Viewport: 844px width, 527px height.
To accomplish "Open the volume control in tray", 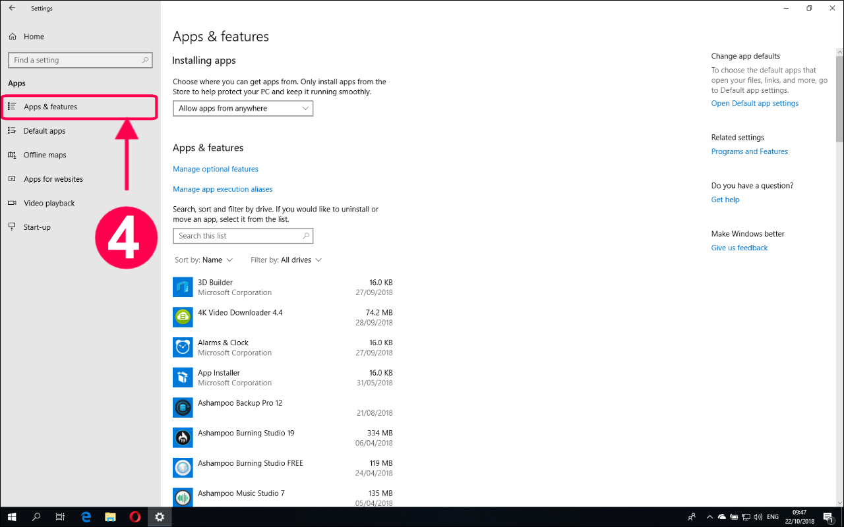I will point(758,517).
